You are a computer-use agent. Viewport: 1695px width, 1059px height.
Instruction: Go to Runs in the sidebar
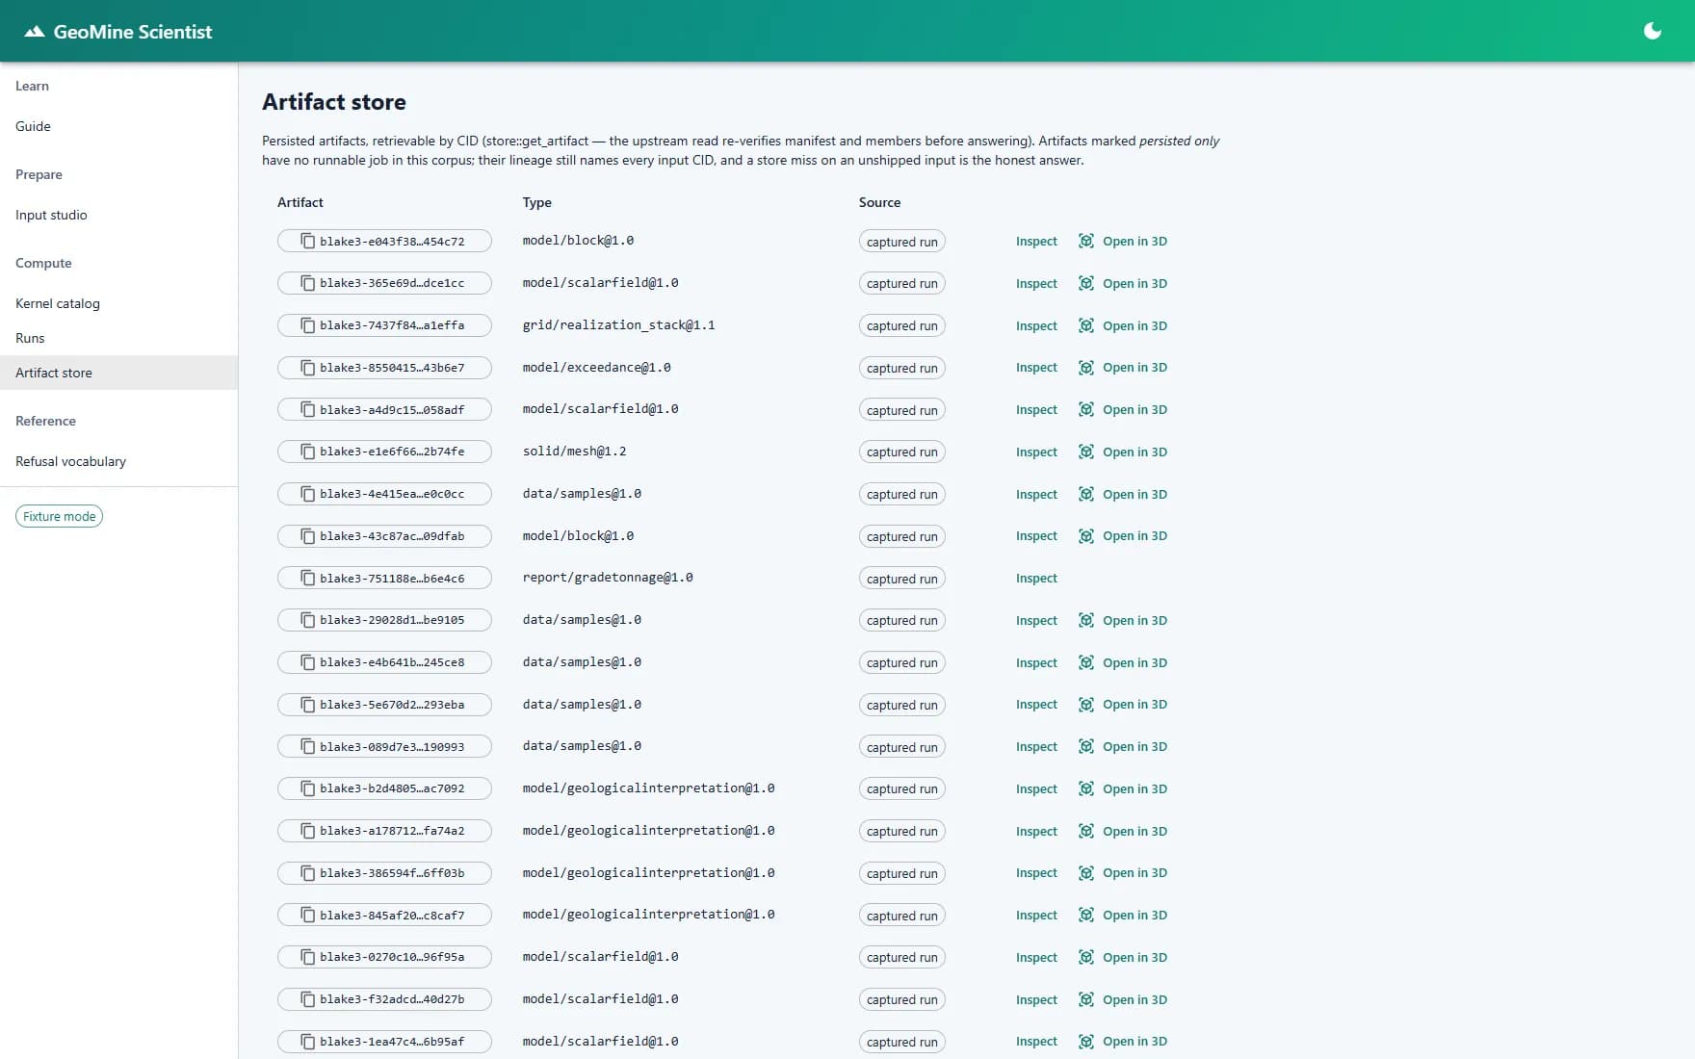pos(30,338)
